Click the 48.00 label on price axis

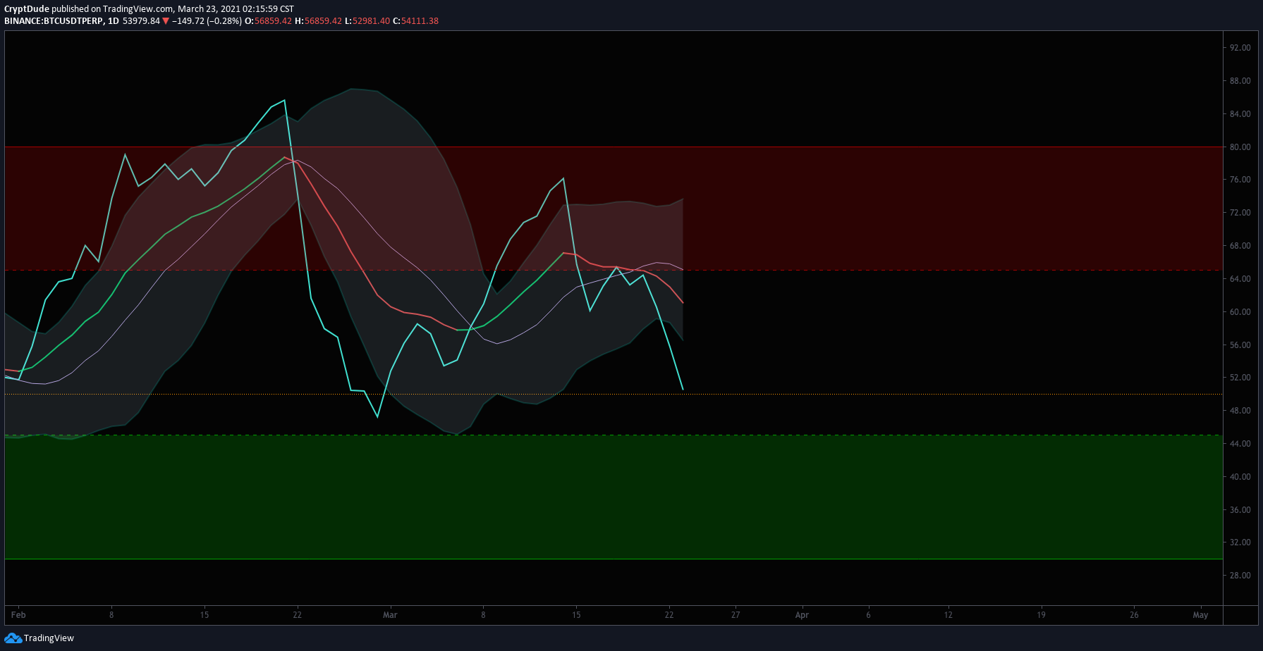click(x=1240, y=411)
